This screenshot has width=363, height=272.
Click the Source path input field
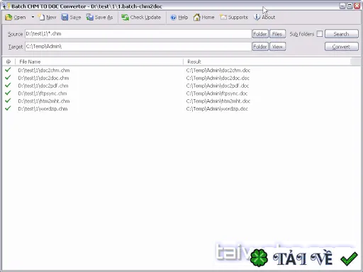click(138, 34)
